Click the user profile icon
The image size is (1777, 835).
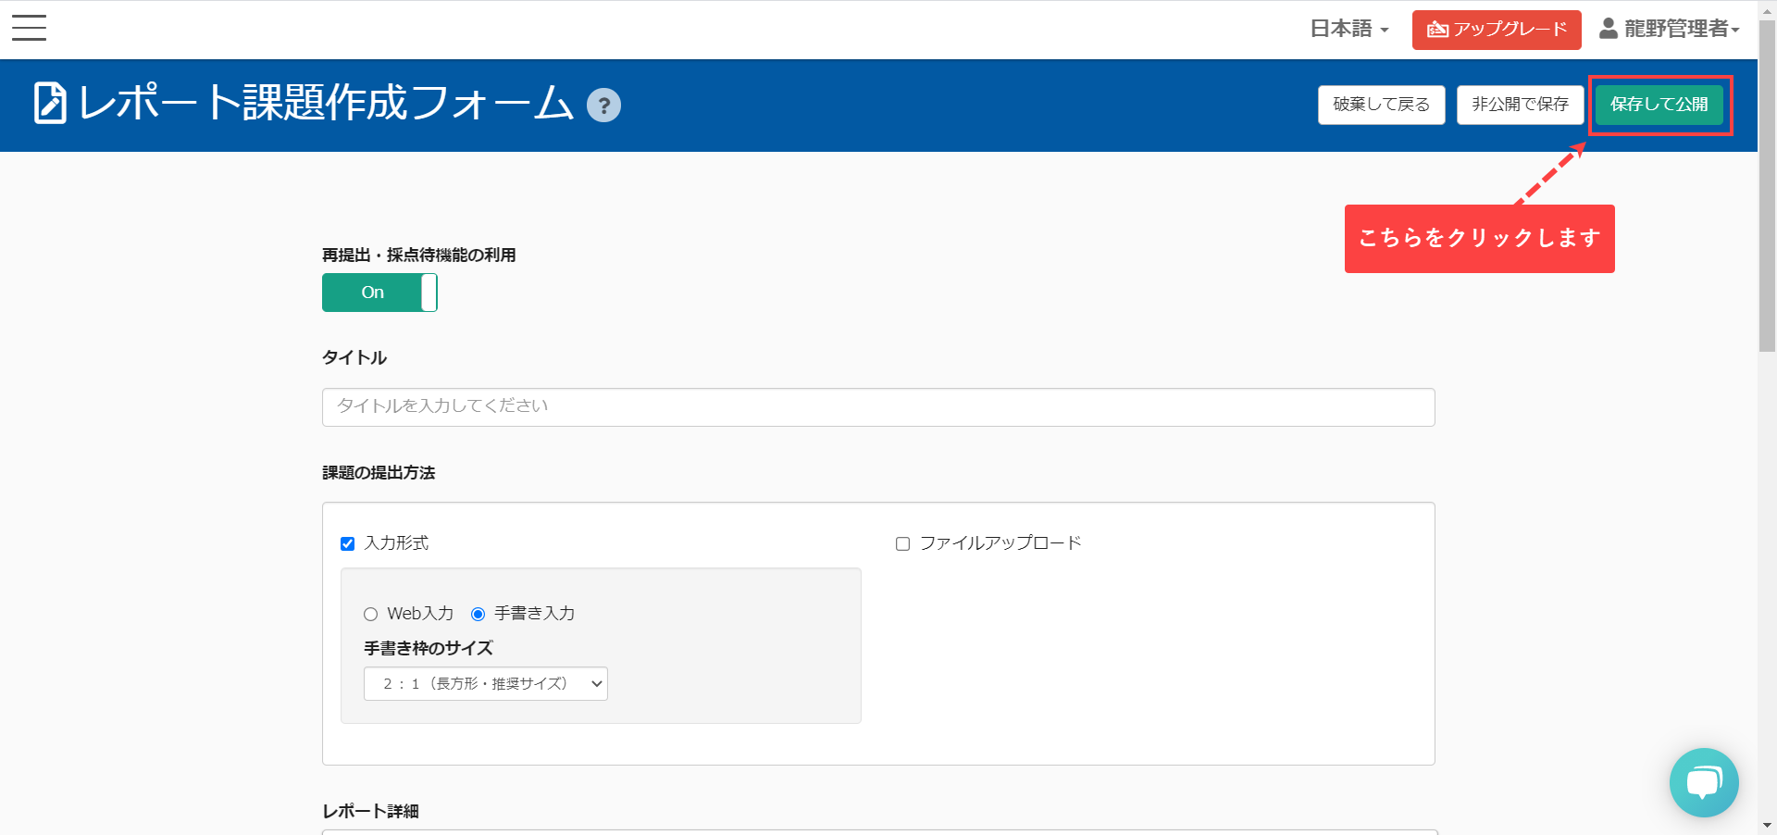[1609, 29]
